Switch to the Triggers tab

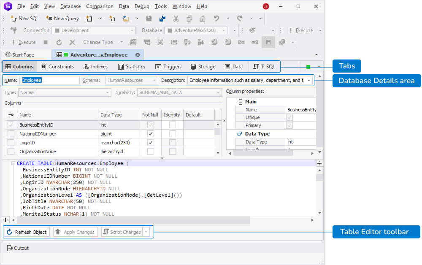168,67
